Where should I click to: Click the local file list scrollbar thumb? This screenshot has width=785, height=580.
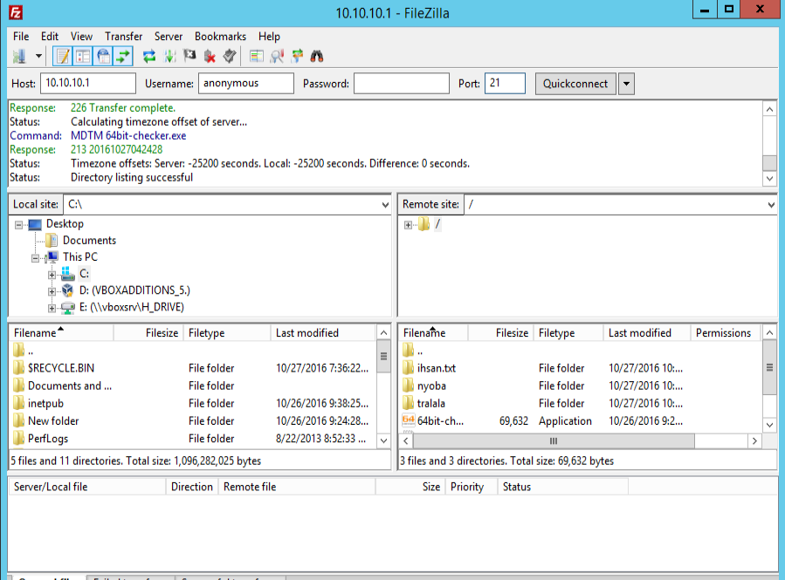383,357
